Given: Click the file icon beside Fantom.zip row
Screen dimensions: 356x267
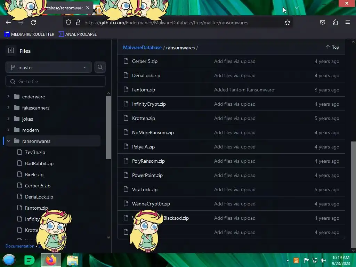Looking at the screenshot, I should point(126,90).
